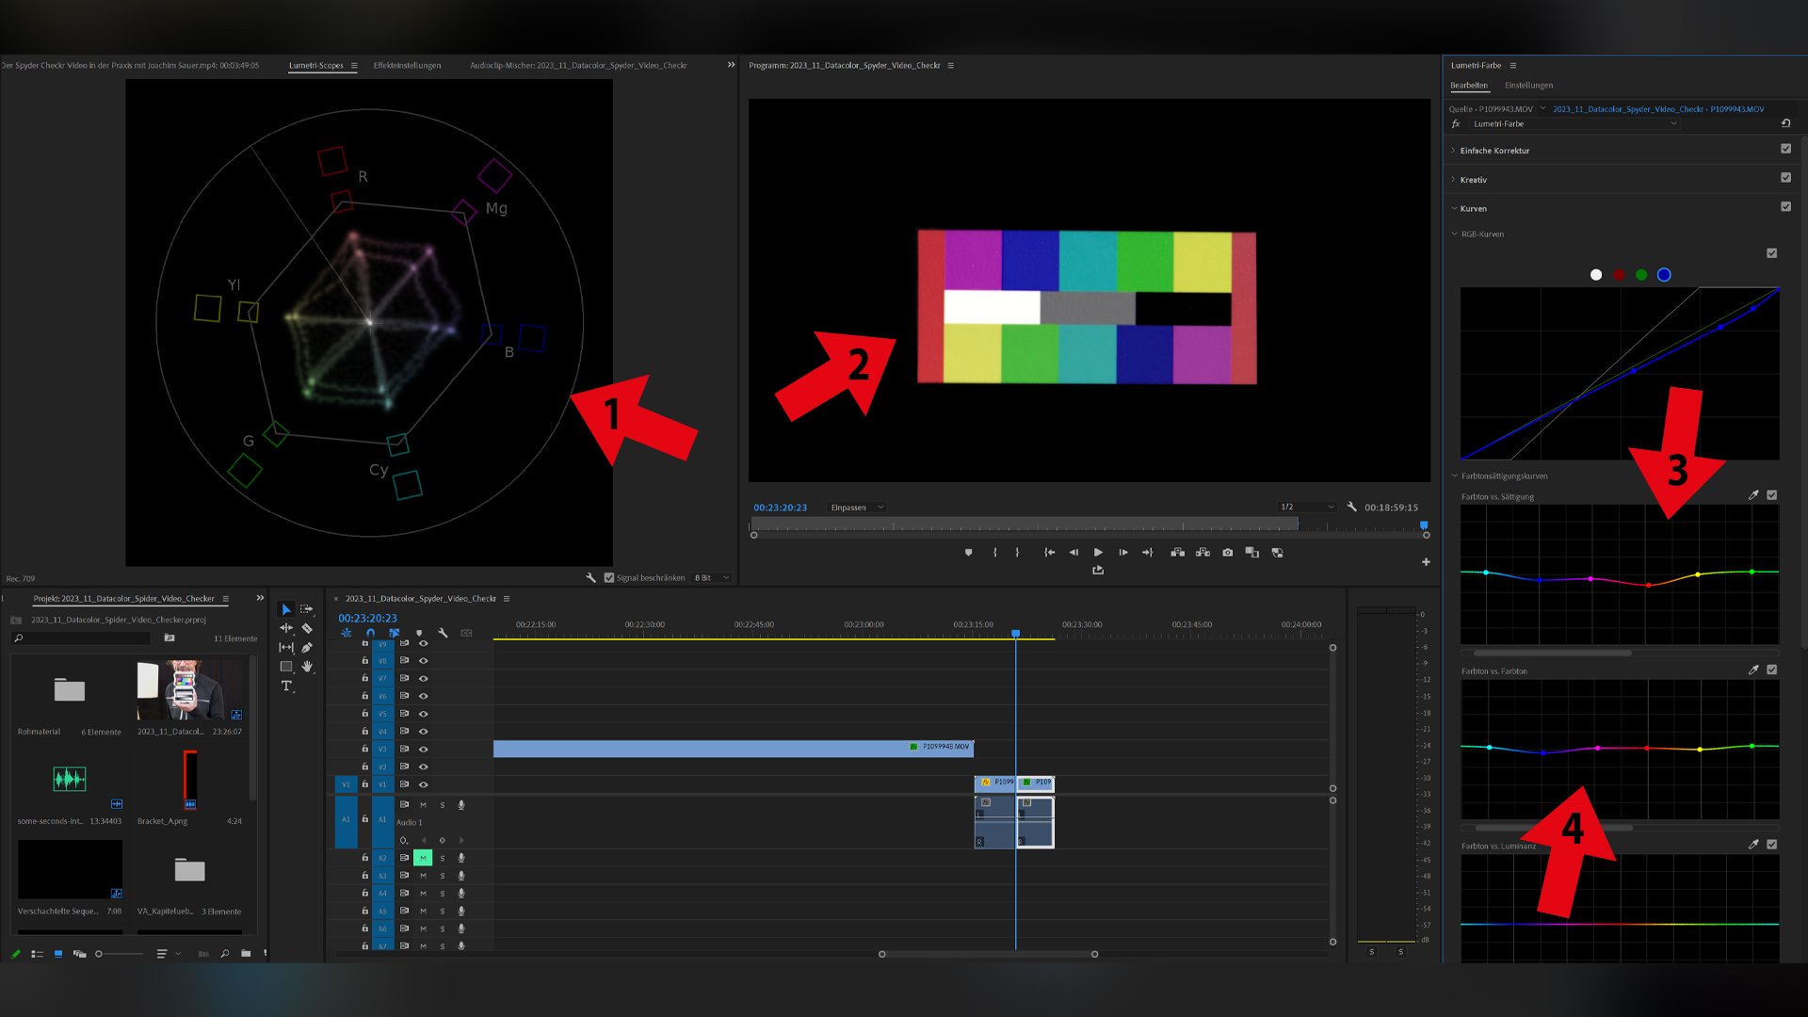Open the Rohmaterial bin folder
This screenshot has height=1017, width=1808.
[x=69, y=690]
